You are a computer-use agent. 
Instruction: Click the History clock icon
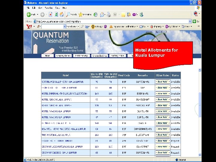pyautogui.click(x=95, y=14)
